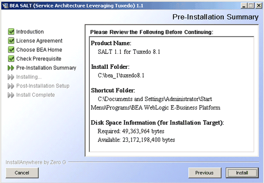Image resolution: width=264 pixels, height=183 pixels.
Task: Click the Choose BEA Home checkmark icon
Action: click(x=11, y=50)
